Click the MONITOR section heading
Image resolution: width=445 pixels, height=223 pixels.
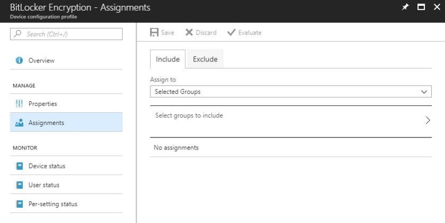click(x=25, y=148)
